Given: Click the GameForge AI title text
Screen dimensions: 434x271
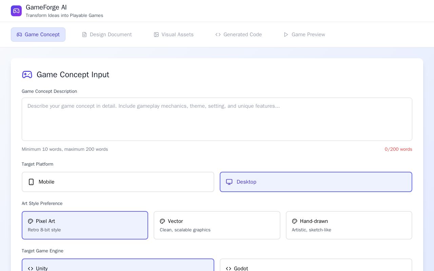Looking at the screenshot, I should tap(46, 7).
